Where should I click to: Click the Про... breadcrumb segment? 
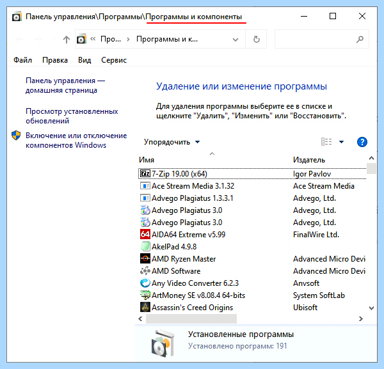coord(111,39)
